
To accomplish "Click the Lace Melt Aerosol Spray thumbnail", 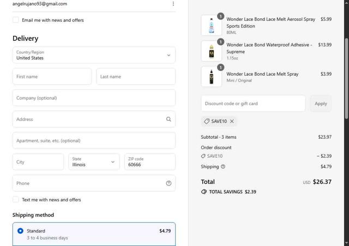I will pyautogui.click(x=211, y=26).
